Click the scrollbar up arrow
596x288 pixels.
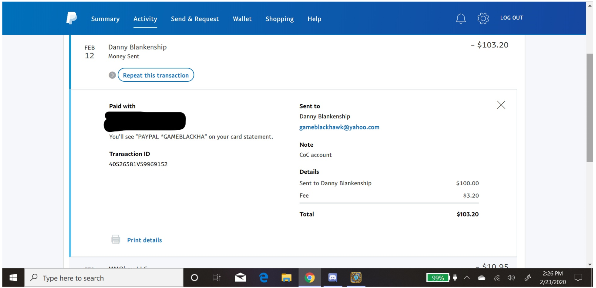coord(590,5)
